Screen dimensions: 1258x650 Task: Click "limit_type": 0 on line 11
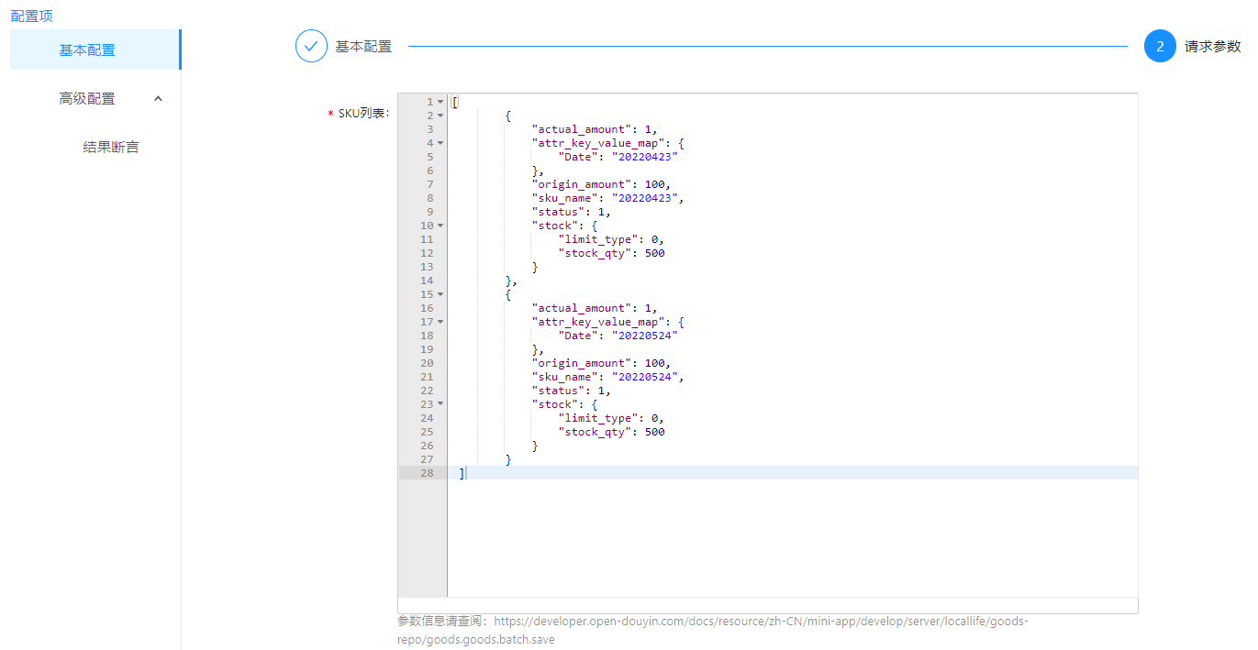611,239
